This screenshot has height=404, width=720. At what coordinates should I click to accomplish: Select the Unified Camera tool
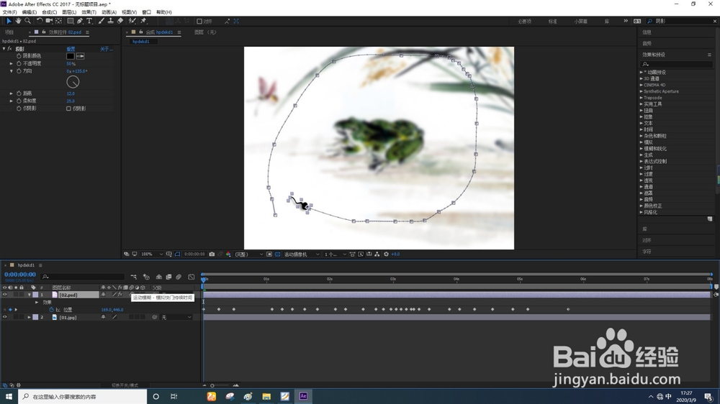[49, 21]
